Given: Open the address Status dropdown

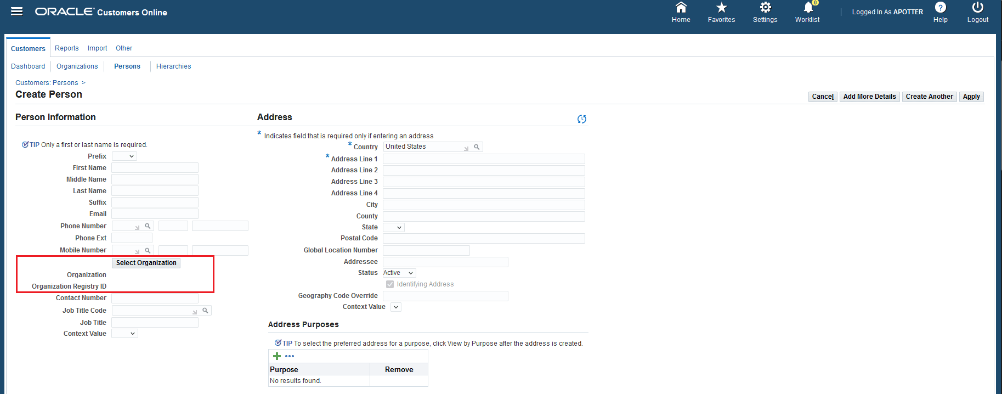Looking at the screenshot, I should tap(399, 273).
